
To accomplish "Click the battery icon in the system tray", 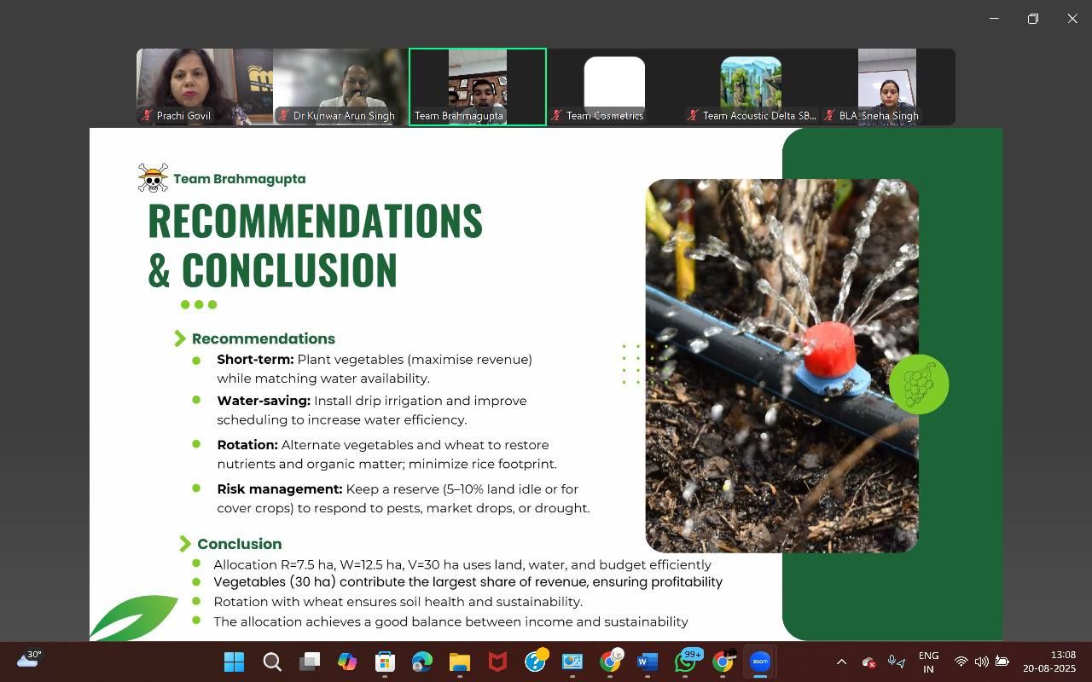I will click(x=1002, y=662).
